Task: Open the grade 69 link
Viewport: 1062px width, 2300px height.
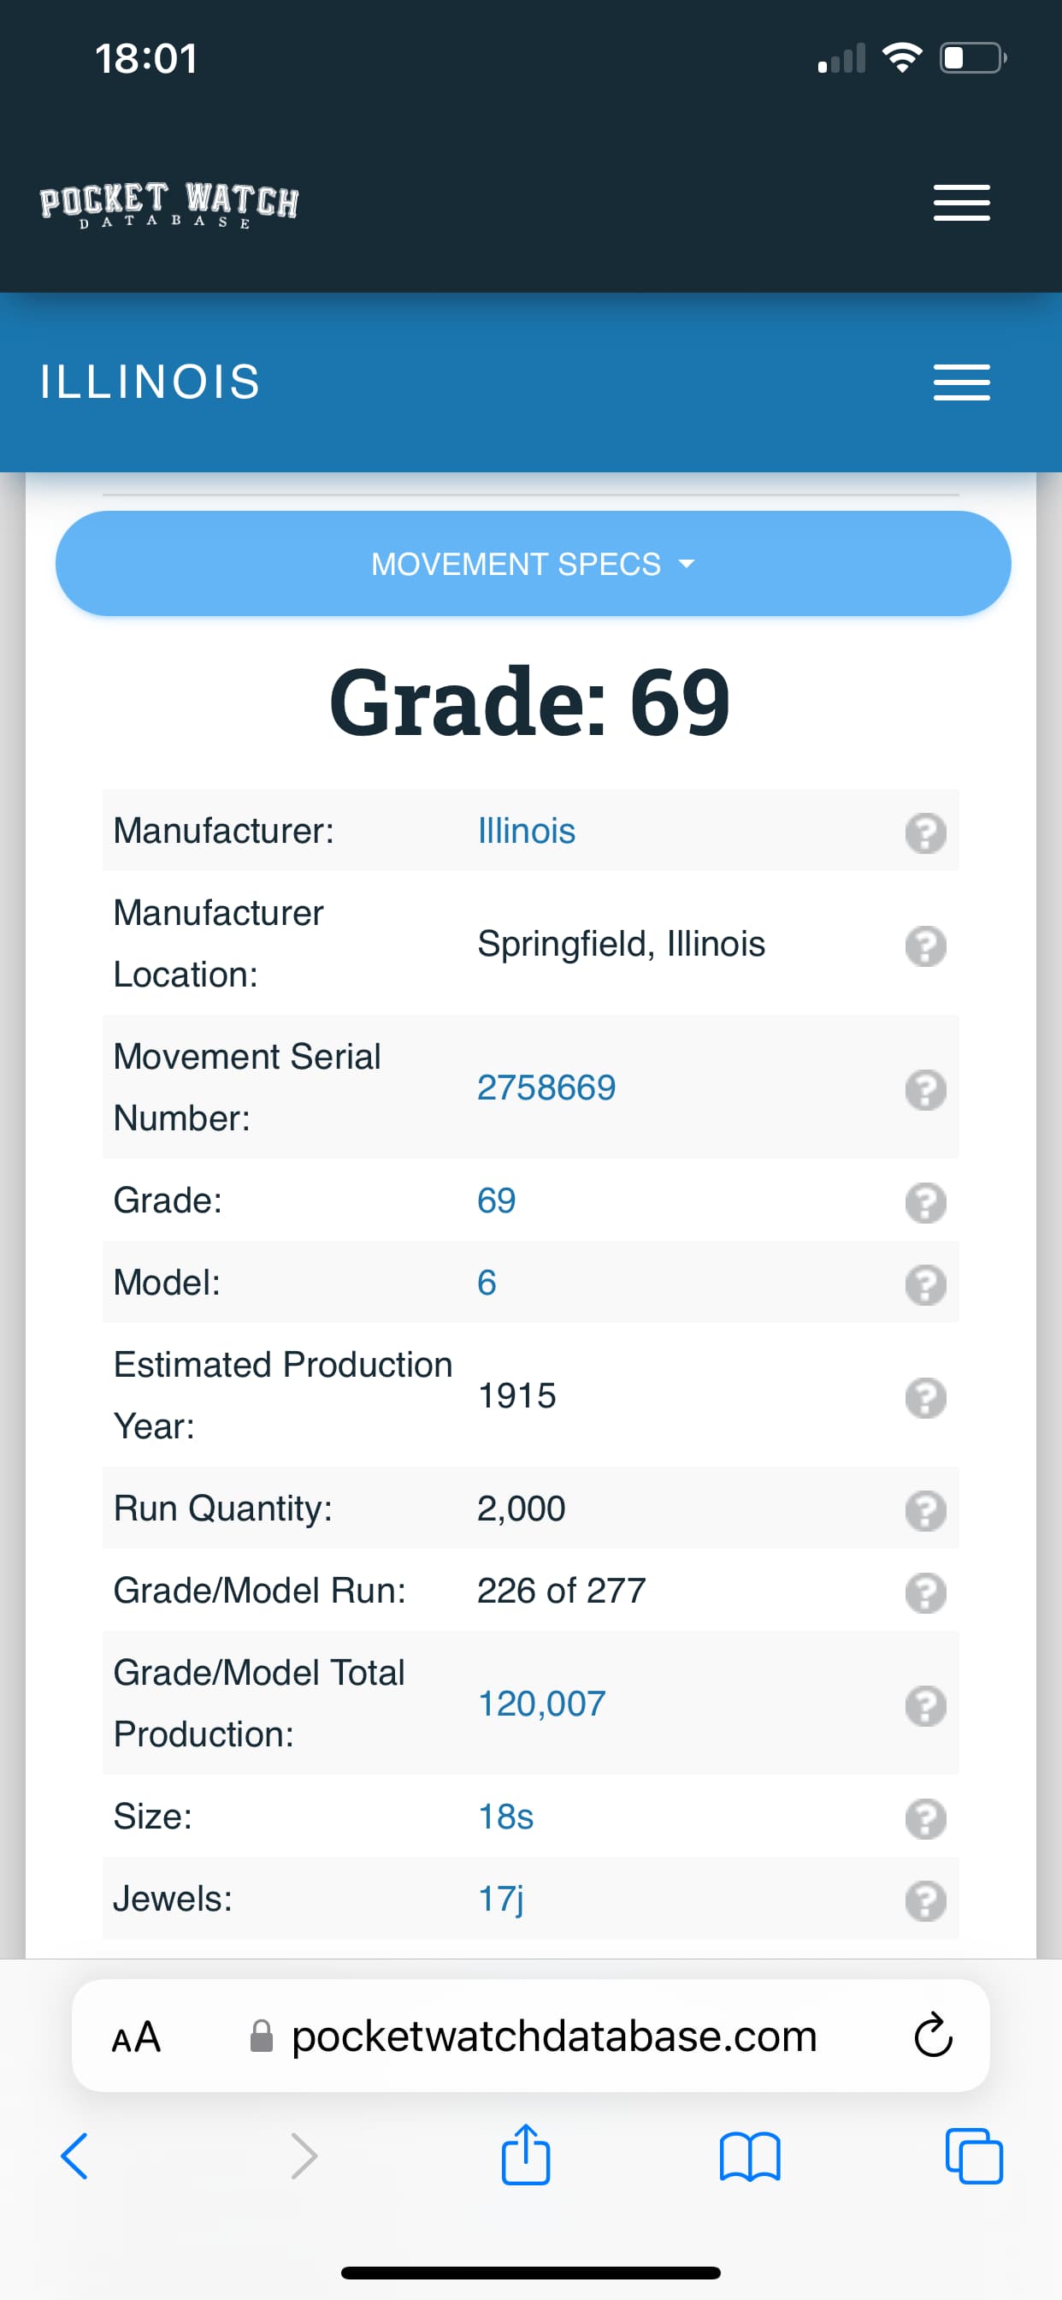Action: pyautogui.click(x=496, y=1200)
